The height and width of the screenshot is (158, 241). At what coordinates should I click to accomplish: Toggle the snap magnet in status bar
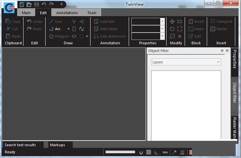(141, 152)
